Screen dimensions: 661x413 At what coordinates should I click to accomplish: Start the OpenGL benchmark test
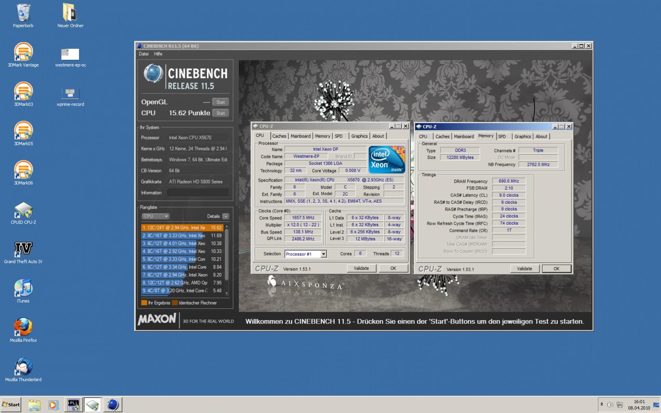pos(221,102)
